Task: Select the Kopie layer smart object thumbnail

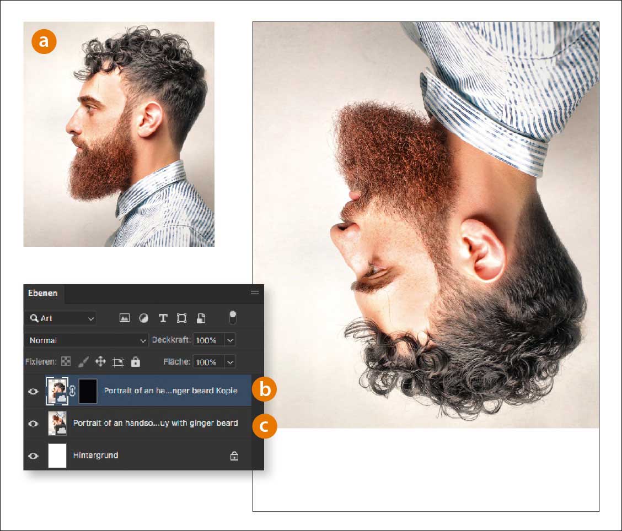Action: (57, 391)
